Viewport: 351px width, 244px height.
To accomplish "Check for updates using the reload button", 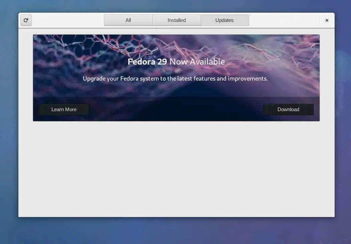I will (x=26, y=20).
